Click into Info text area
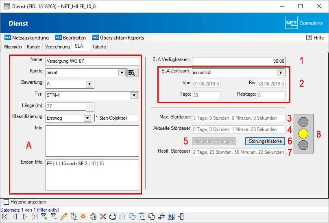The width and height of the screenshot is (329, 223). [92, 141]
